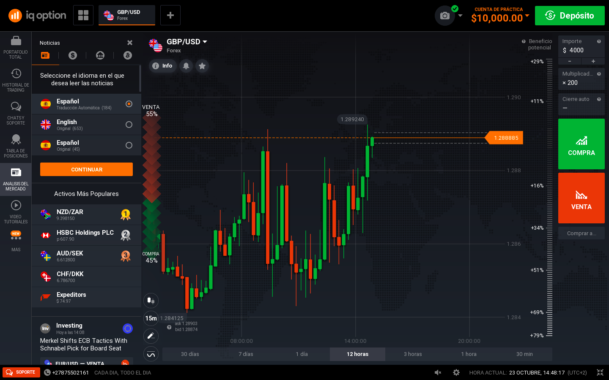Expand the practice account balance dropdown

[x=527, y=16]
